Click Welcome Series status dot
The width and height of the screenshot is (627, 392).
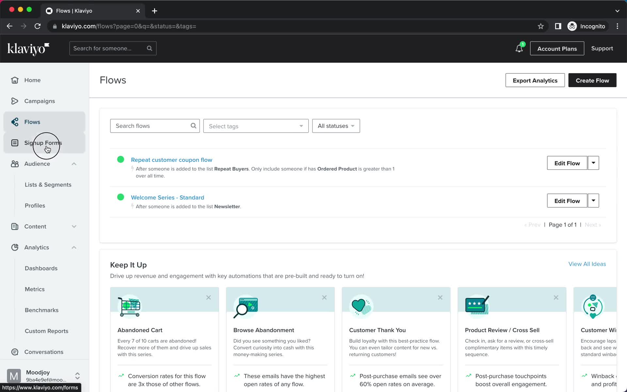(x=121, y=197)
